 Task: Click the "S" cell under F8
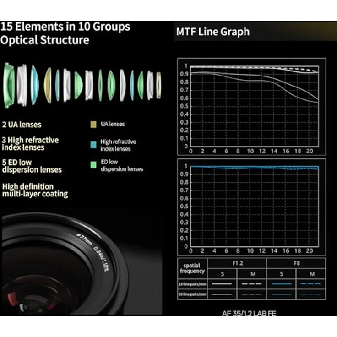[282, 274]
